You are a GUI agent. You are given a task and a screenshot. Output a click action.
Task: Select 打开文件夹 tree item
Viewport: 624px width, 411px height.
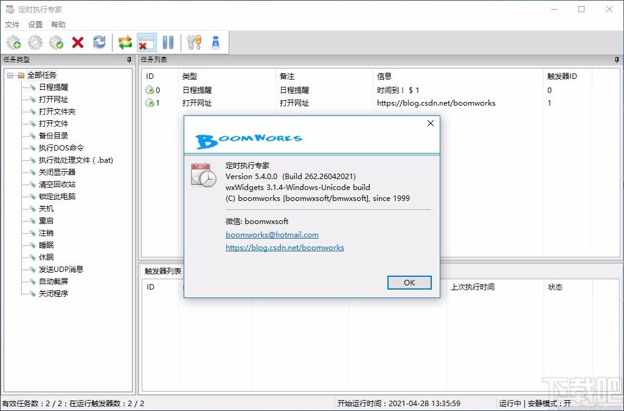coord(57,112)
